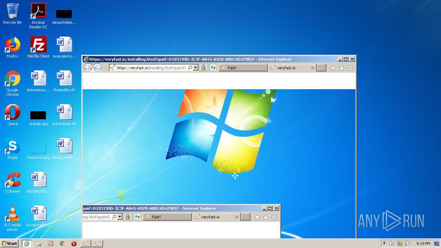The height and width of the screenshot is (248, 441).
Task: Open livingbeginni document icon
Action: click(x=38, y=216)
